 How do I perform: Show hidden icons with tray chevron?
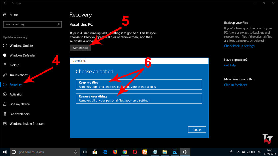pyautogui.click(x=238, y=152)
